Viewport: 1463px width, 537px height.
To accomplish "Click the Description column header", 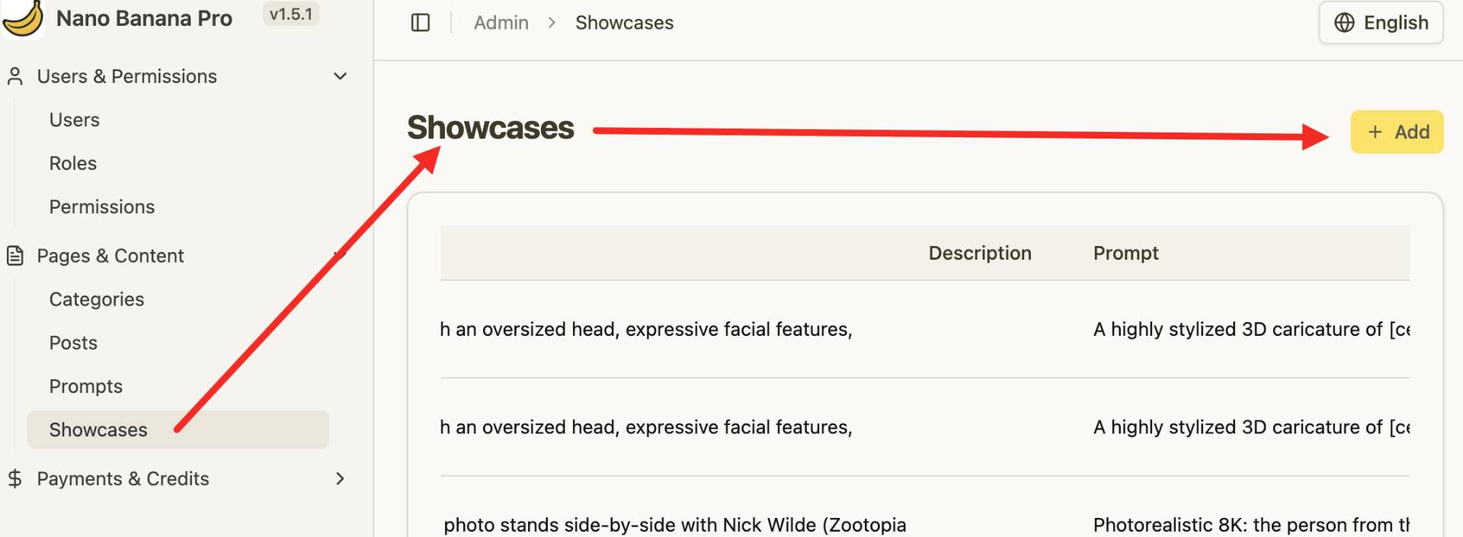I will pos(980,253).
